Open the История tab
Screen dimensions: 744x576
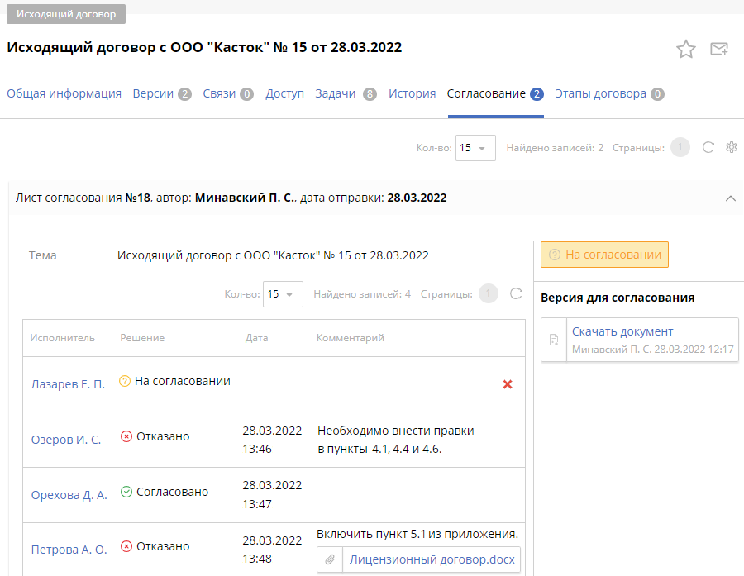412,94
